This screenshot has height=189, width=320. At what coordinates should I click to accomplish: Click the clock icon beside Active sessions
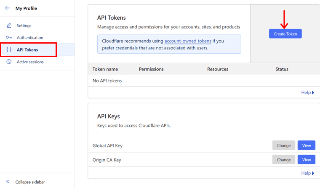tap(9, 62)
